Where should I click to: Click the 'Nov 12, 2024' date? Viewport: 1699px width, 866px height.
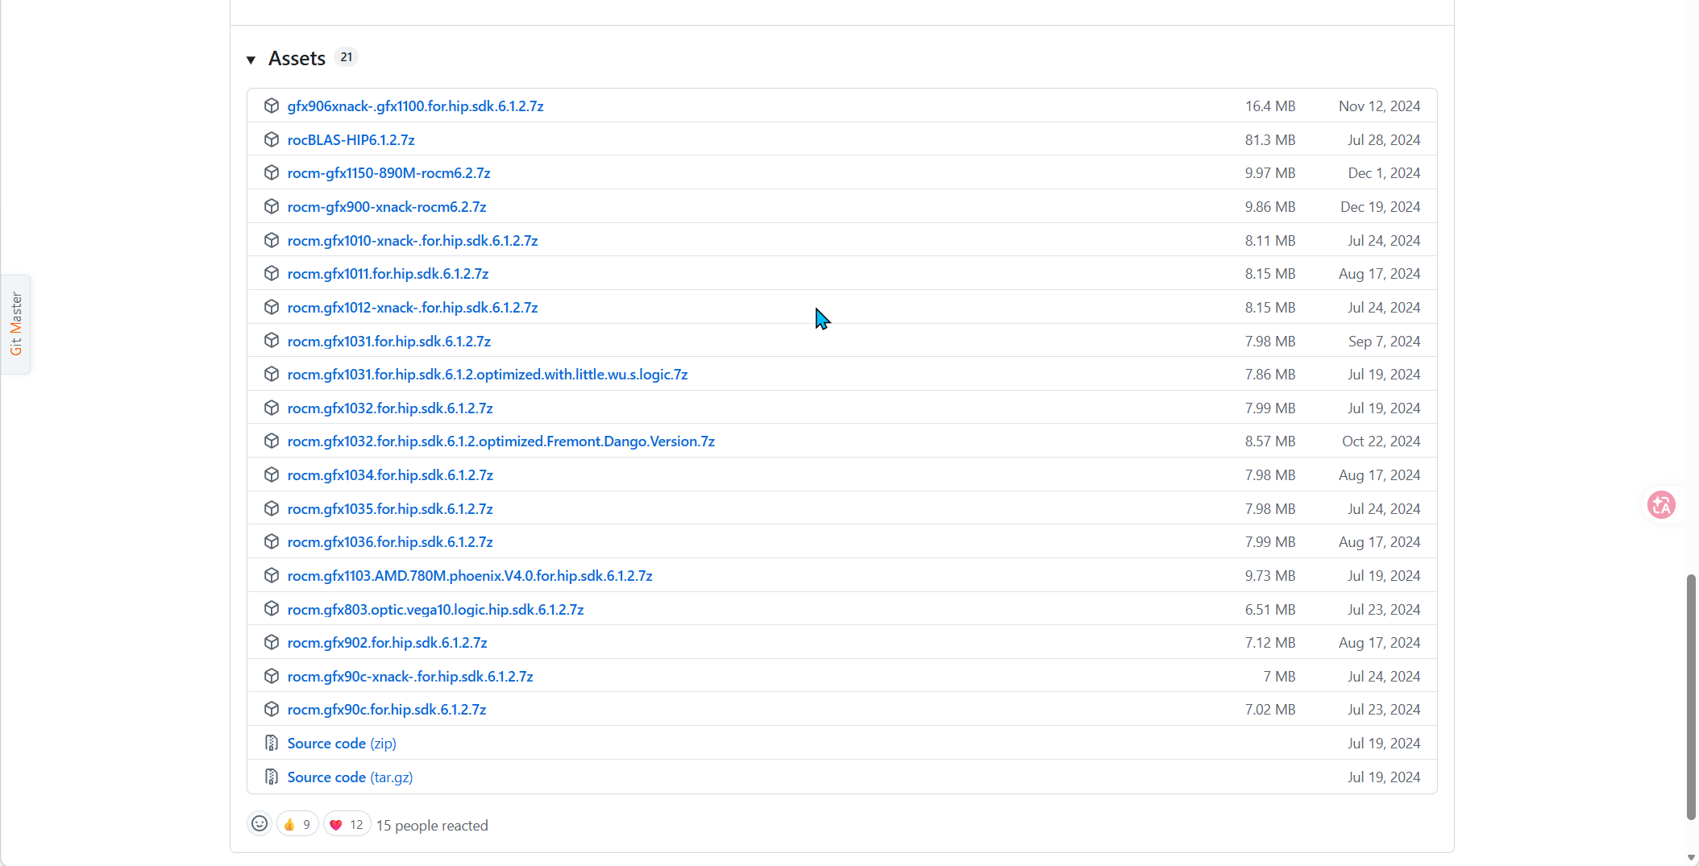click(1379, 106)
